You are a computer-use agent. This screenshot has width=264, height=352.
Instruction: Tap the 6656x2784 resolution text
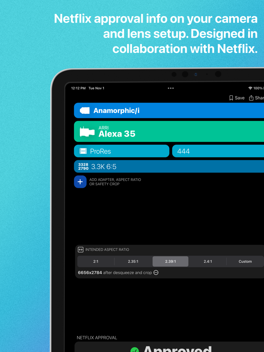pos(90,272)
